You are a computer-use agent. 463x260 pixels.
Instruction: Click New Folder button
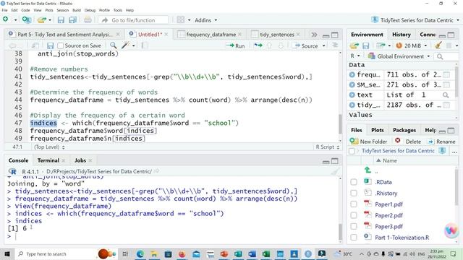point(368,142)
